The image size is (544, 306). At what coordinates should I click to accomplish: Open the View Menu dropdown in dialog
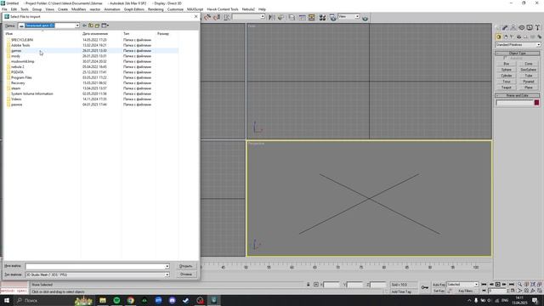point(105,25)
